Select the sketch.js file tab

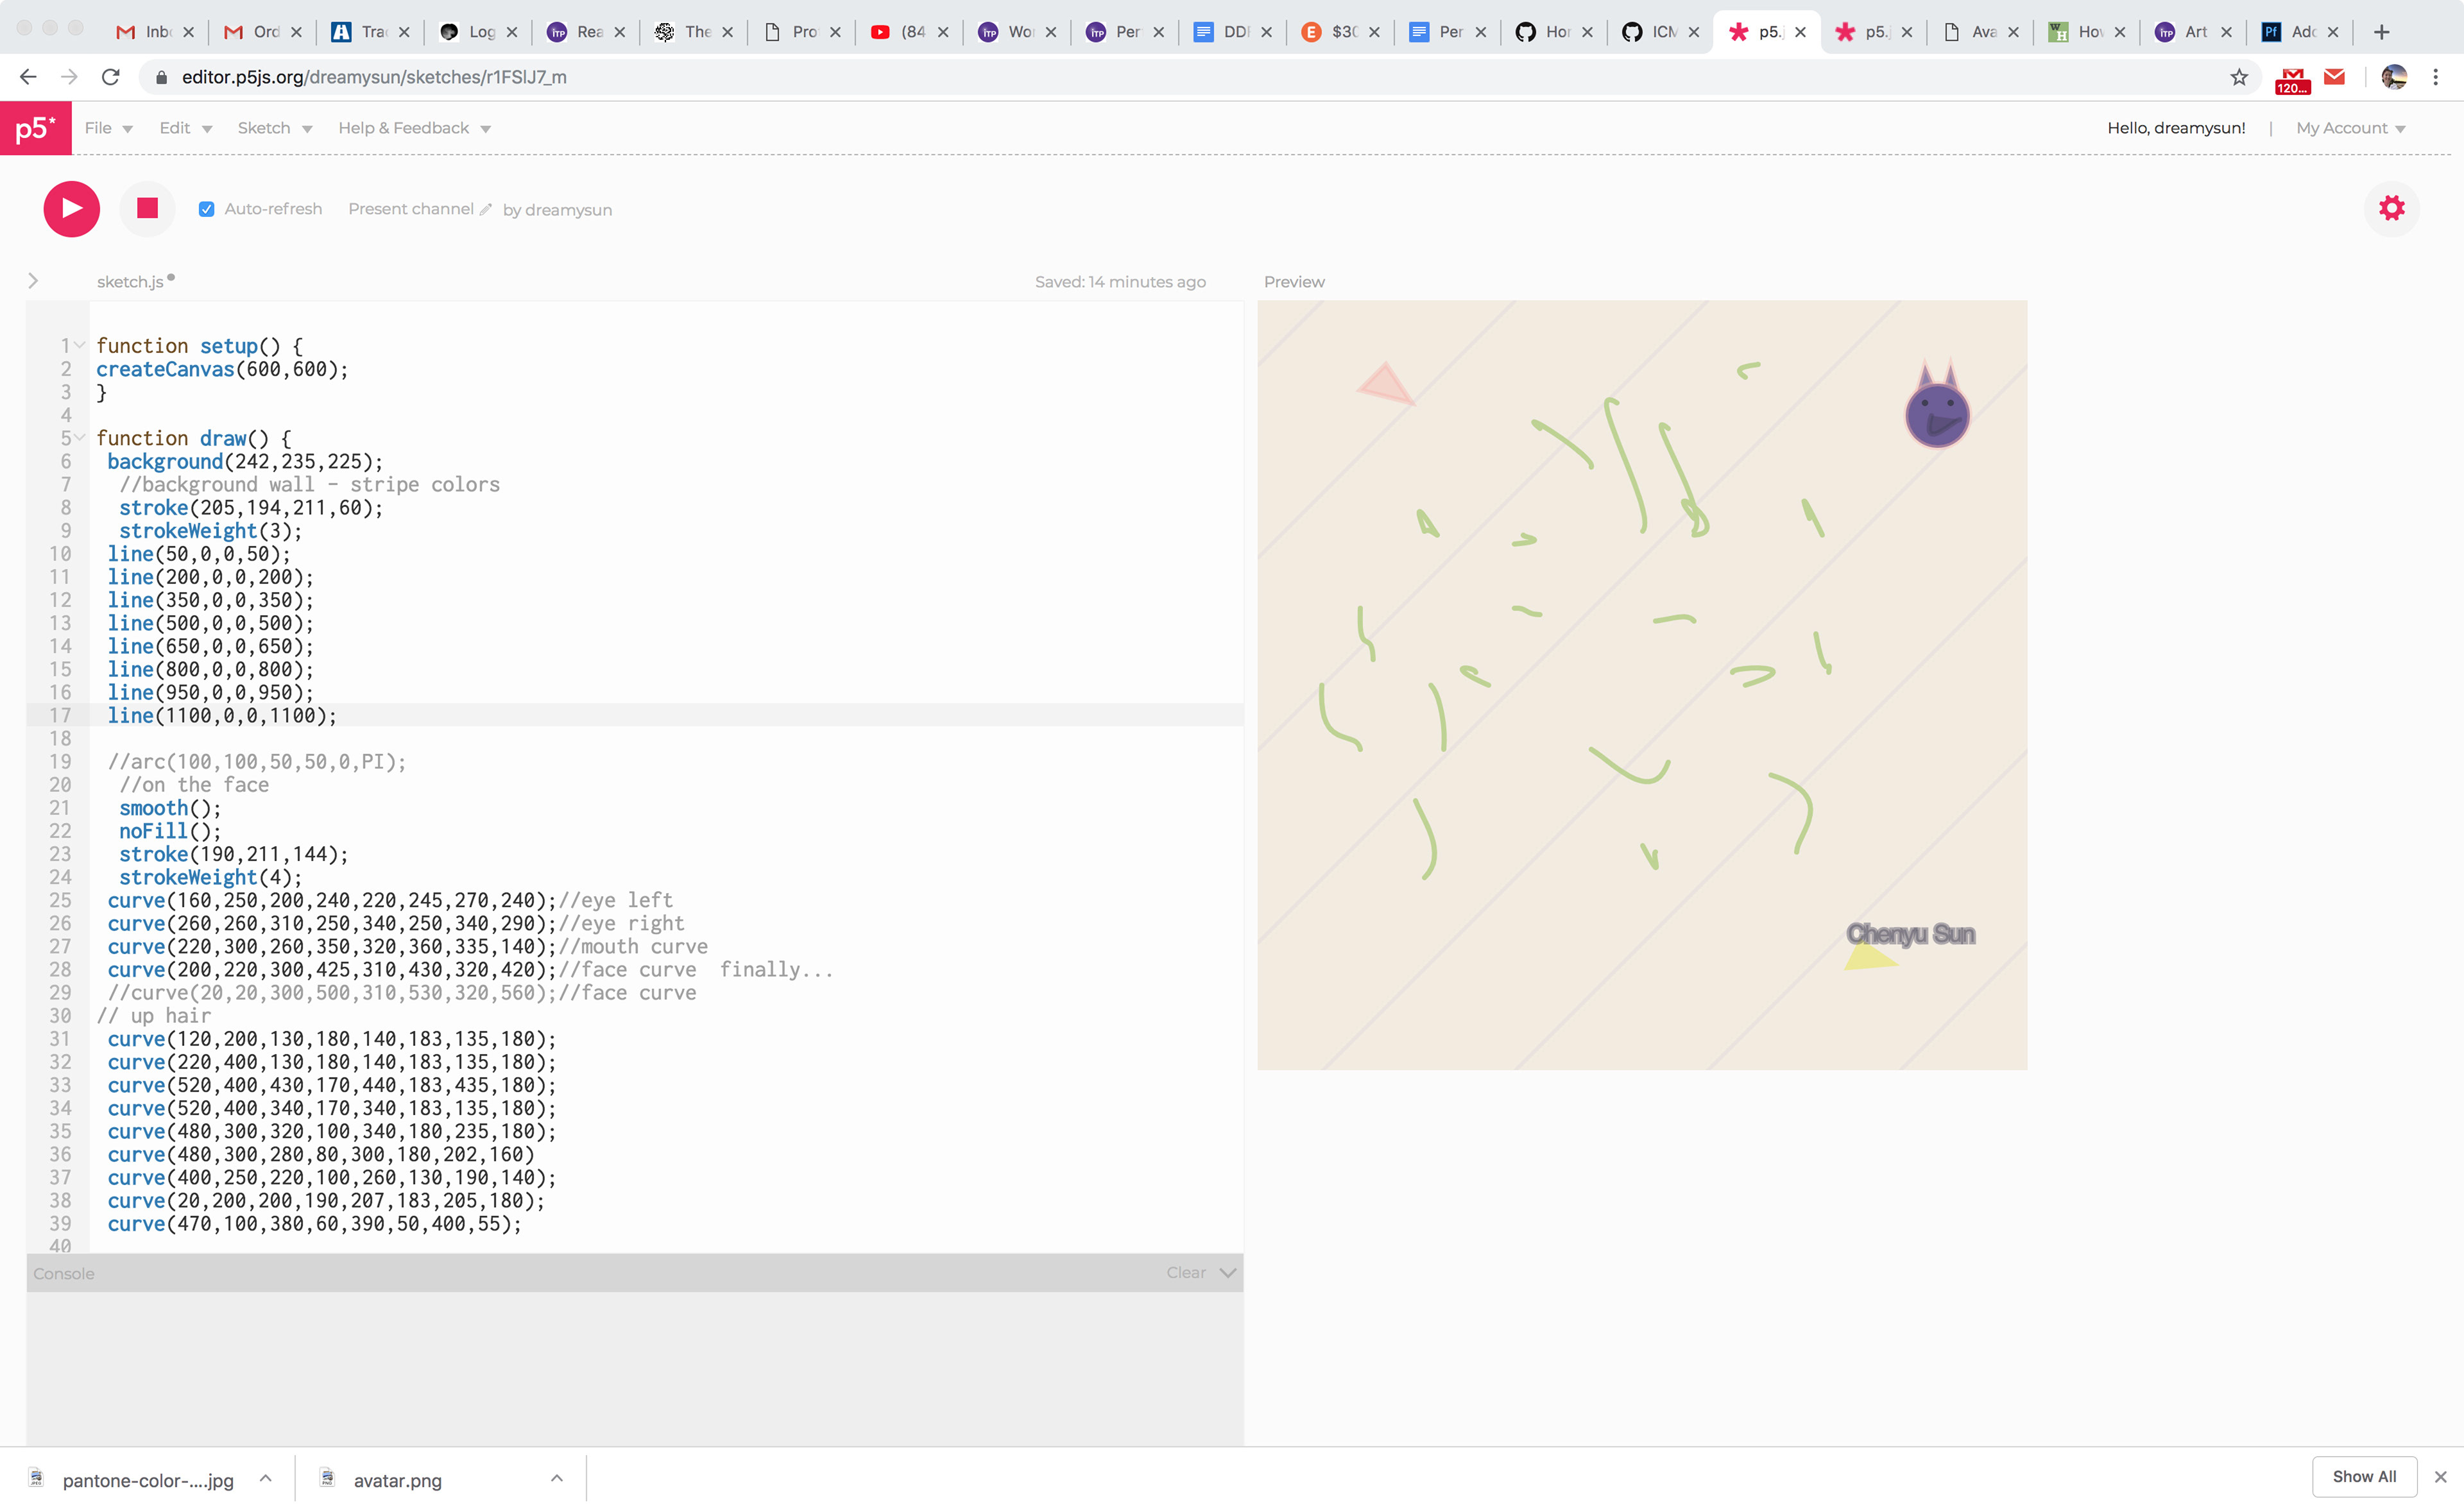click(130, 282)
